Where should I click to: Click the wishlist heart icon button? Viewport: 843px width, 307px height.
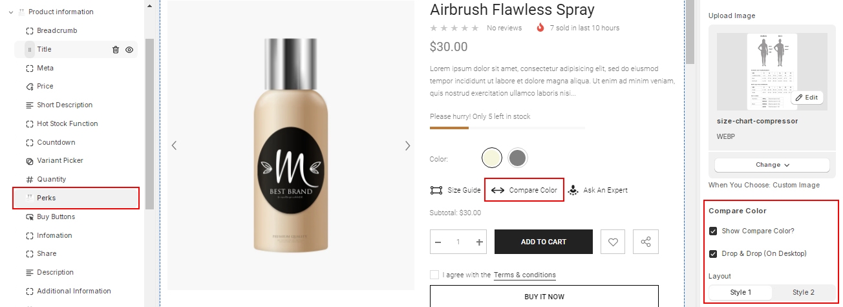point(613,242)
